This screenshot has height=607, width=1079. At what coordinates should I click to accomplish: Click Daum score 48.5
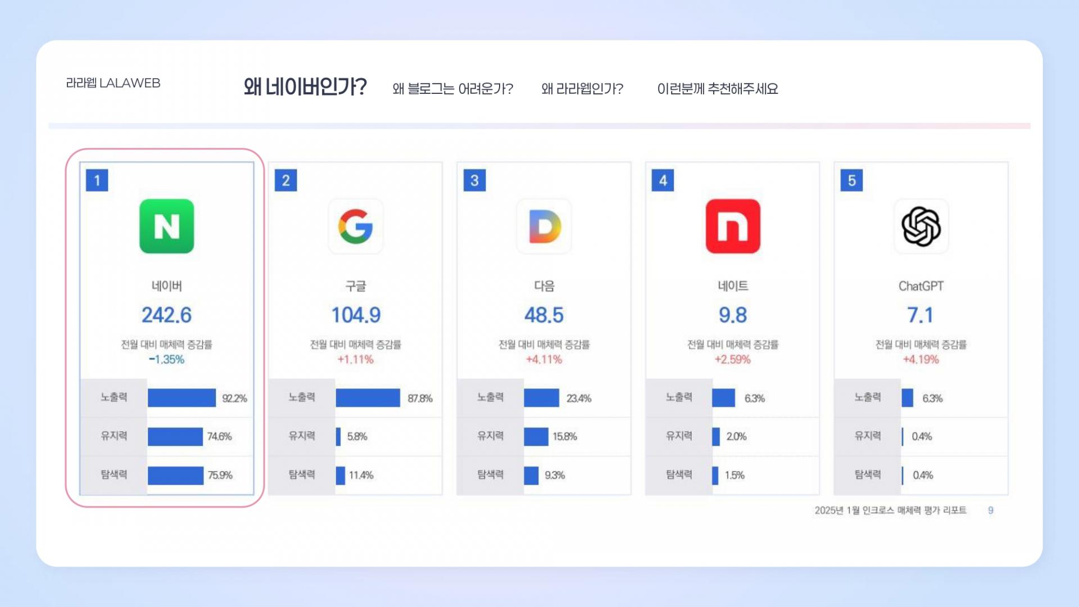(544, 315)
